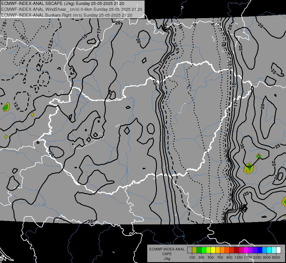286x263 pixels.
Task: Click the green CAPE patch at the map's left edge
Action: (x=6, y=107)
